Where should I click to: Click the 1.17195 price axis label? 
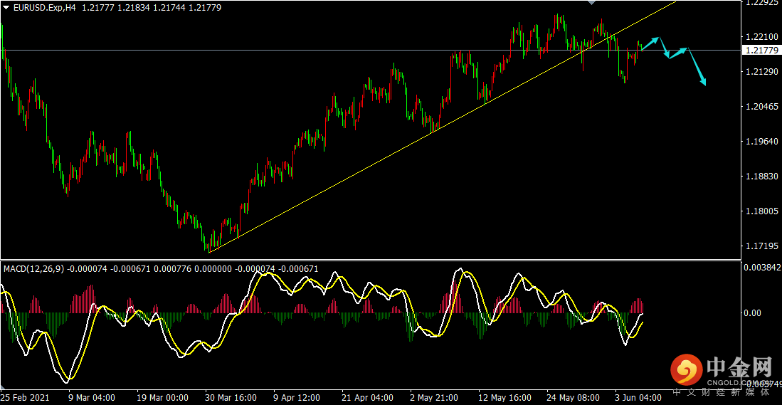click(761, 246)
